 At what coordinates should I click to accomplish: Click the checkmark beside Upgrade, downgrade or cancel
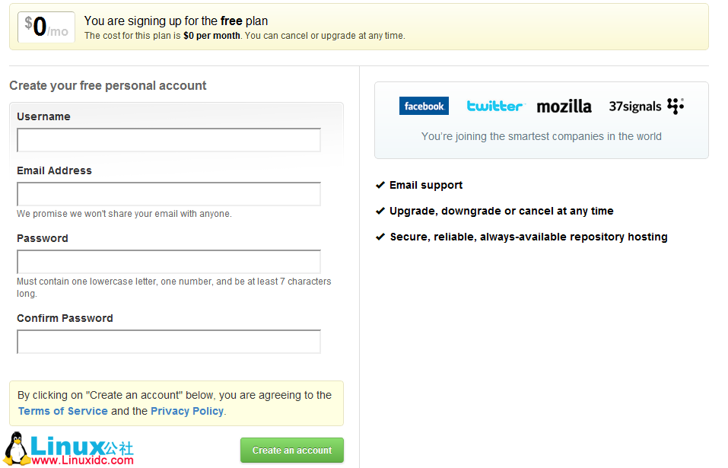380,212
